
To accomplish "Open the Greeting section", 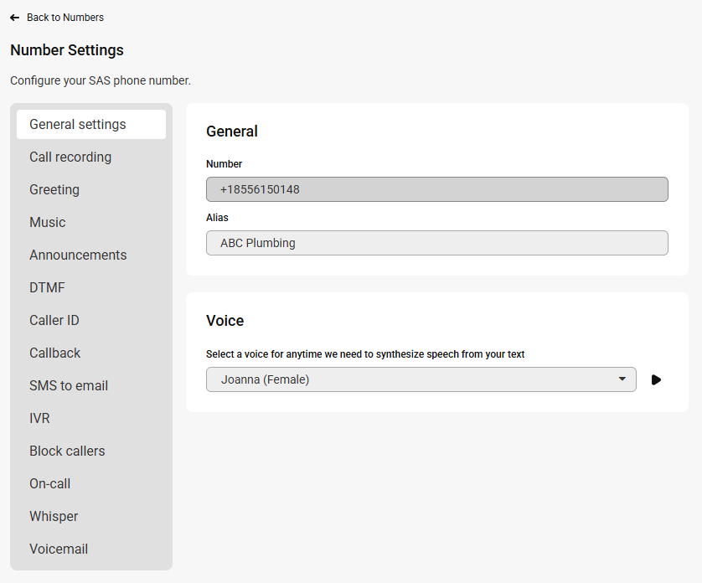I will (91, 190).
